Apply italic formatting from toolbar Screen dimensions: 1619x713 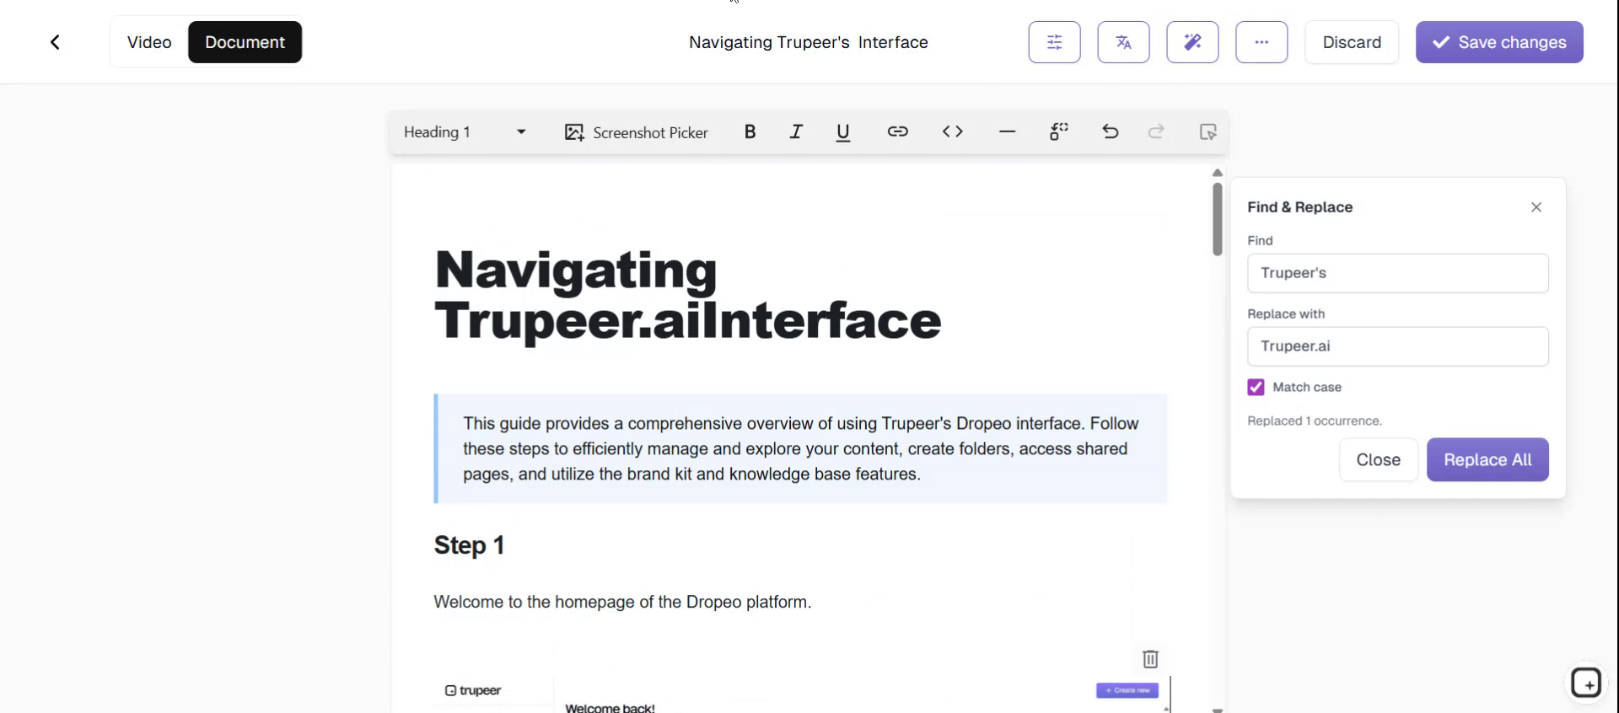click(795, 131)
